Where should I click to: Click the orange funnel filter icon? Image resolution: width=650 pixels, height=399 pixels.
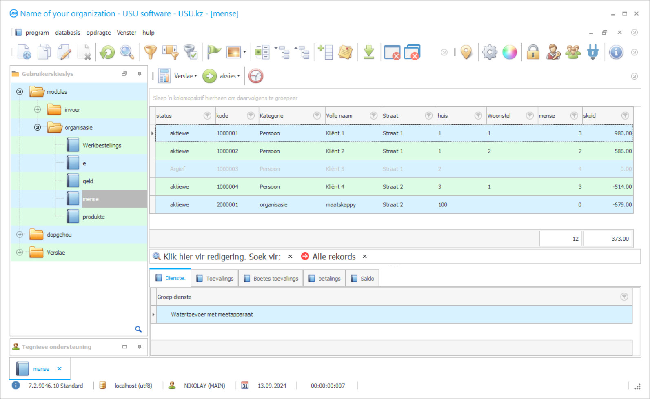click(x=150, y=52)
